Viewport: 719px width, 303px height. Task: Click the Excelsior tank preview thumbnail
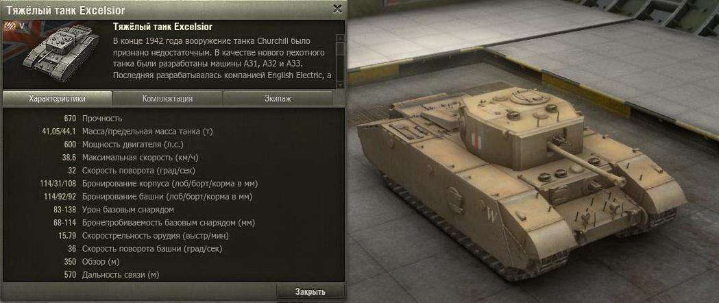point(56,54)
